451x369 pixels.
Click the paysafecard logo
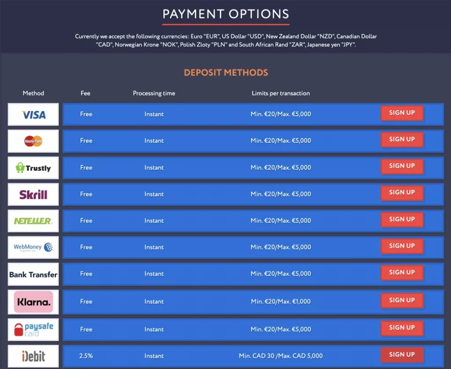click(33, 330)
